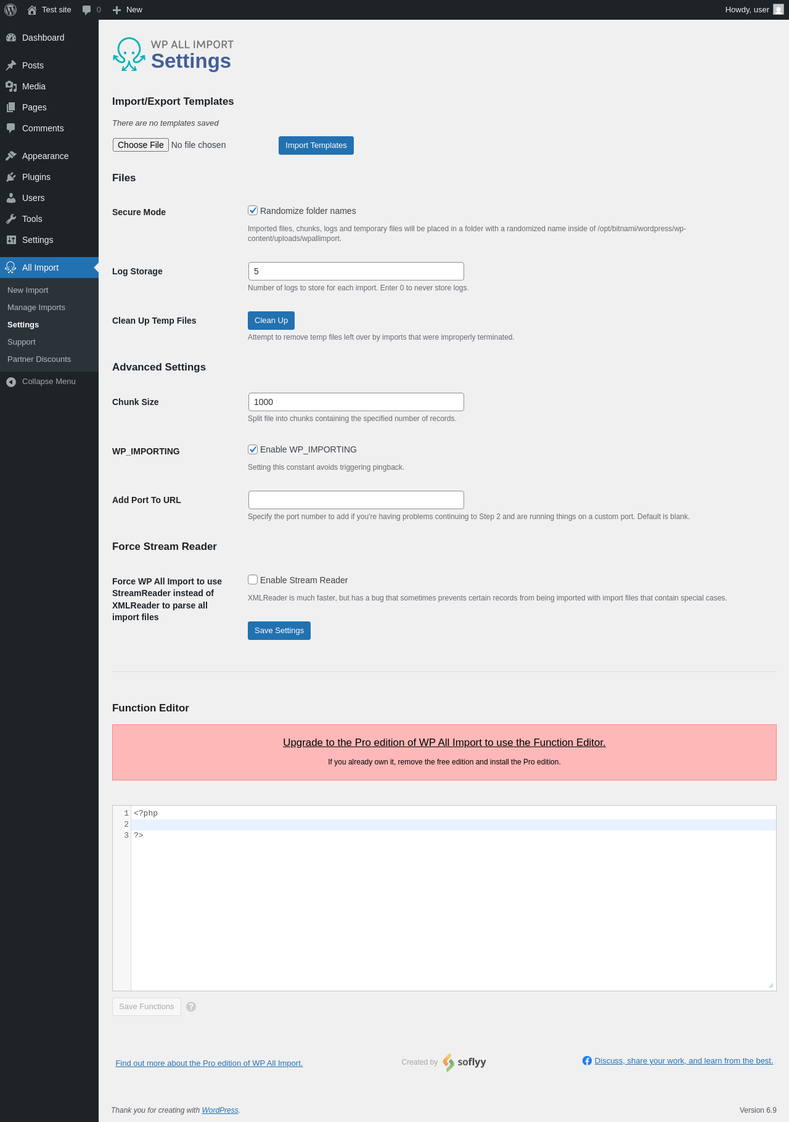Open Comments menu item

coord(49,128)
